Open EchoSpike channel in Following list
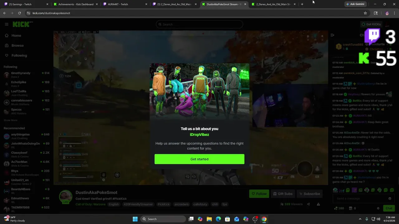The image size is (399, 224). click(26, 84)
